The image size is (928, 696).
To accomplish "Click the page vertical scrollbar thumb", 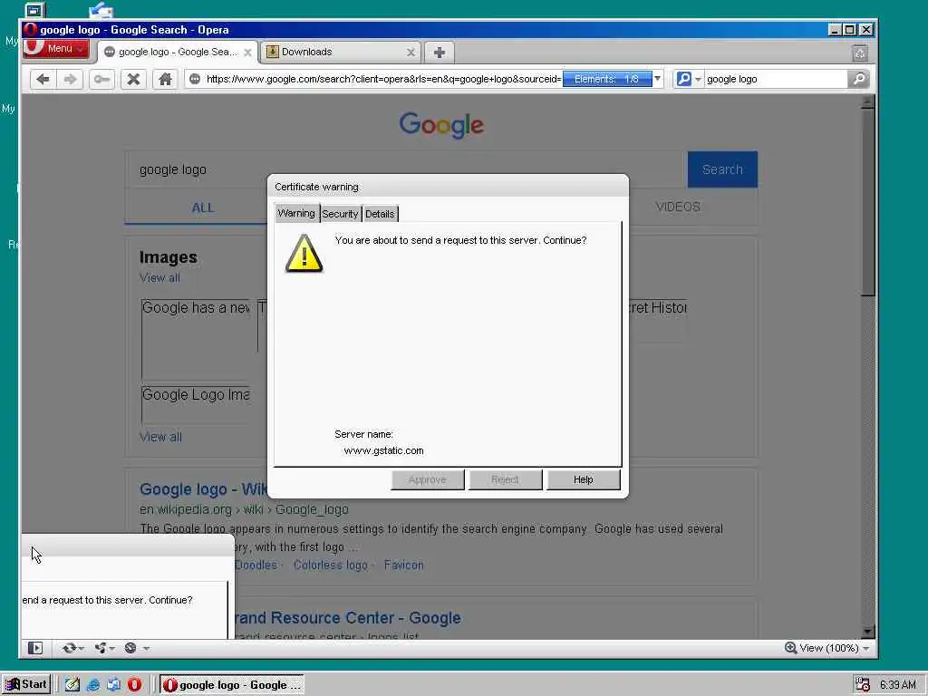I will tap(867, 202).
